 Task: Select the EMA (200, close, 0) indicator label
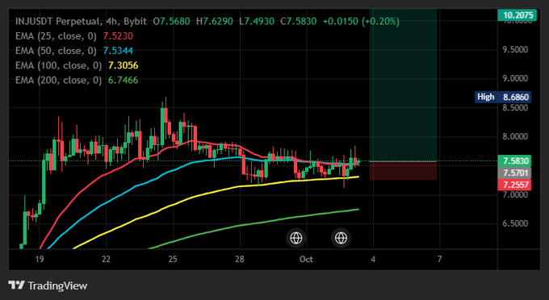pos(58,80)
